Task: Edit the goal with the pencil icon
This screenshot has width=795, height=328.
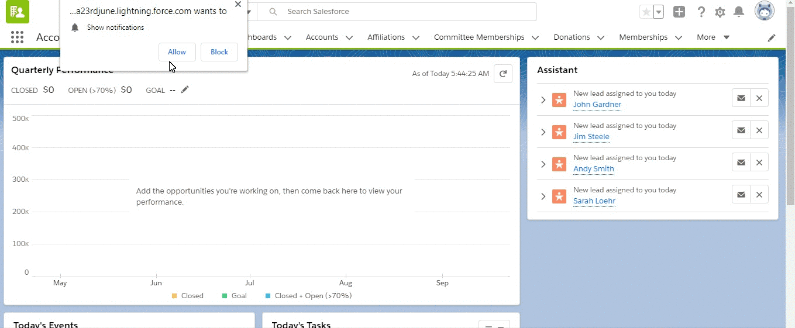Action: tap(185, 89)
